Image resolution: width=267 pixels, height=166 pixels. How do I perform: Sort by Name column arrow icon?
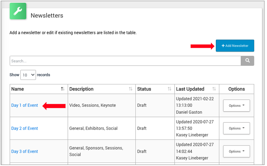63,89
